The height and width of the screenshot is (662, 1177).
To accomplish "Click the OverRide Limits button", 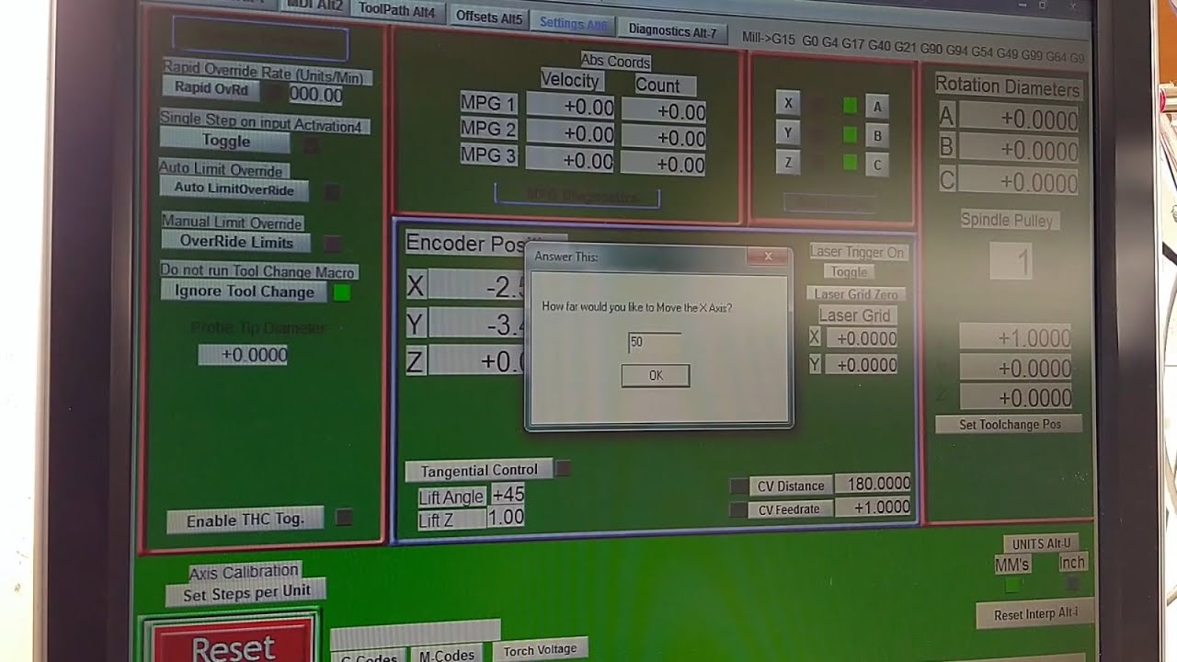I will pyautogui.click(x=236, y=242).
